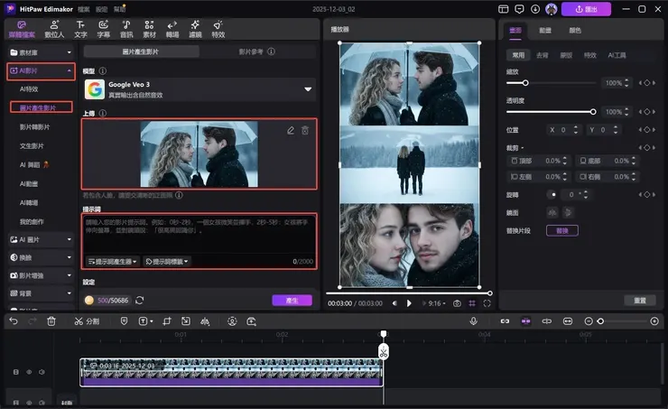
Task: Click the mirror flip icon in timeline toolbar
Action: tap(205, 321)
